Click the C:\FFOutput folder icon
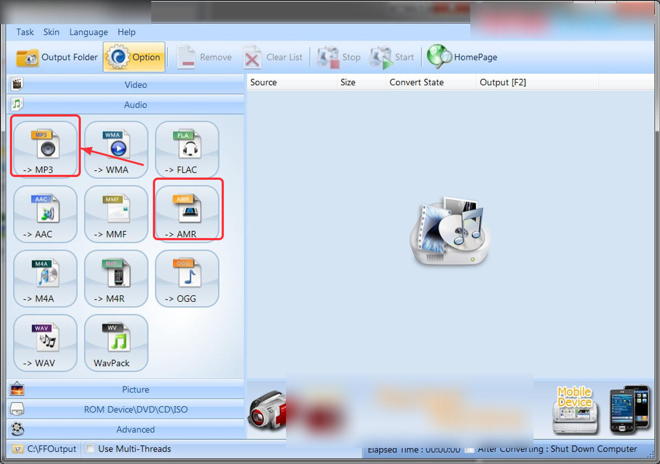 (x=18, y=449)
